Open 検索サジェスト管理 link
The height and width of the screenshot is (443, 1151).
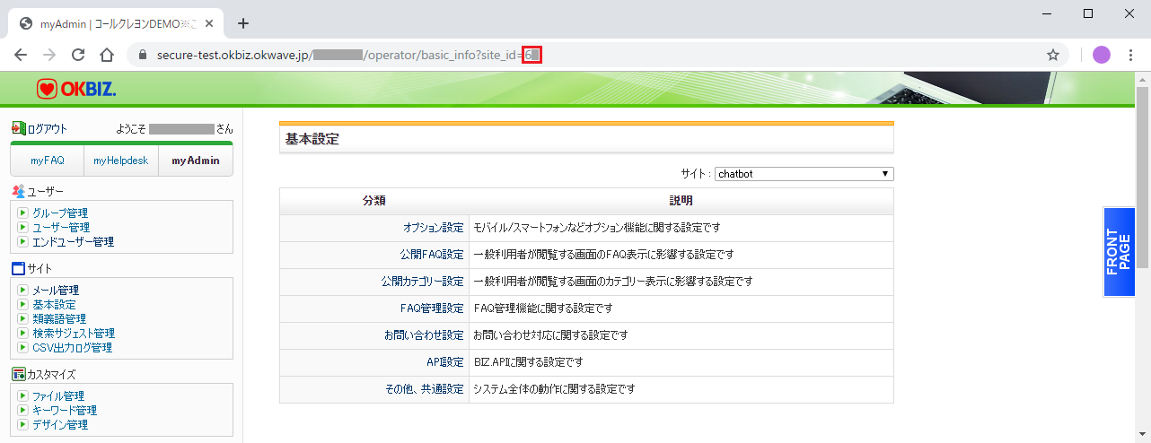tap(74, 334)
